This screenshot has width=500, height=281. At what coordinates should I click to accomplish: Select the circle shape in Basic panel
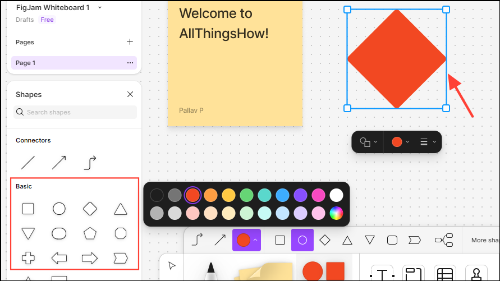coord(59,209)
